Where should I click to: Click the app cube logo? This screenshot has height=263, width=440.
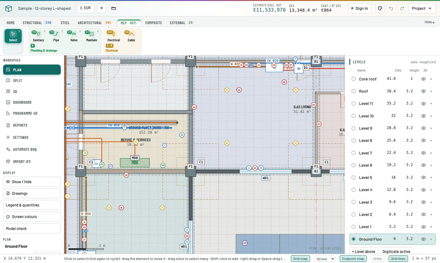pos(9,8)
